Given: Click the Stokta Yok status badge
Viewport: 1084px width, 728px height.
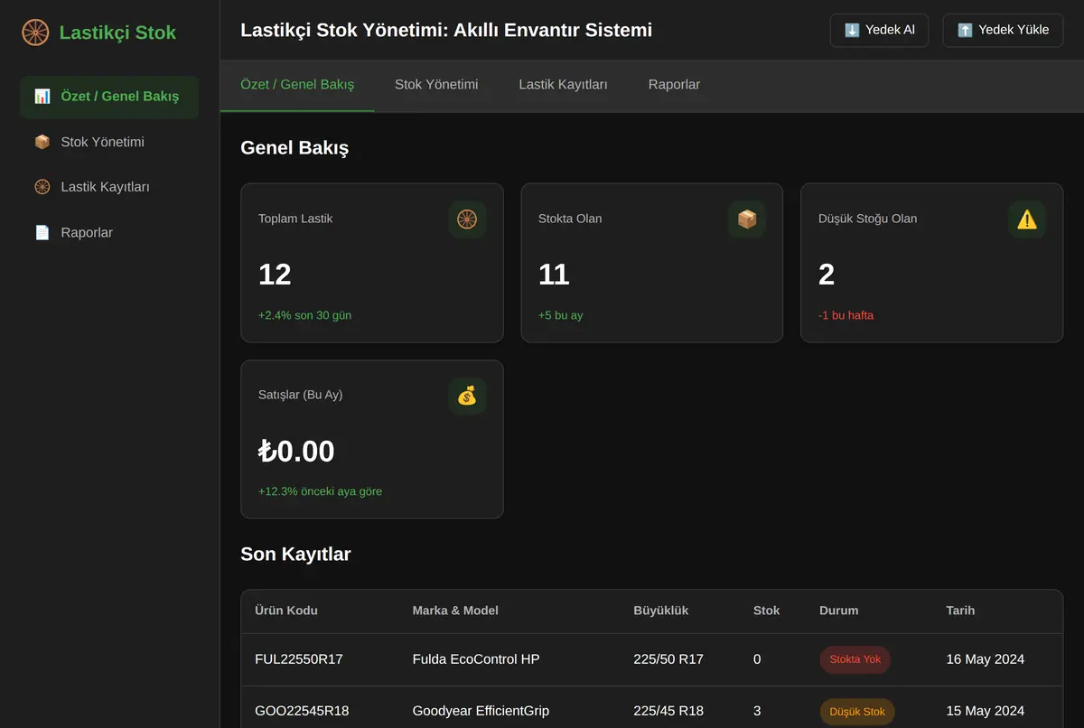Looking at the screenshot, I should 855,659.
